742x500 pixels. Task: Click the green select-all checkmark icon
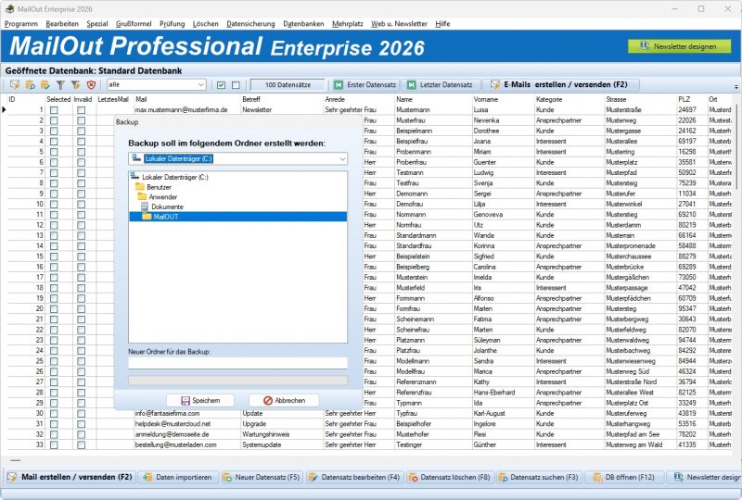pos(221,85)
